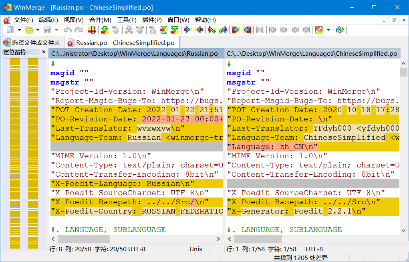Open dropdown arrow next to Save icon
Image resolution: width=409 pixels, height=262 pixels.
(56, 30)
